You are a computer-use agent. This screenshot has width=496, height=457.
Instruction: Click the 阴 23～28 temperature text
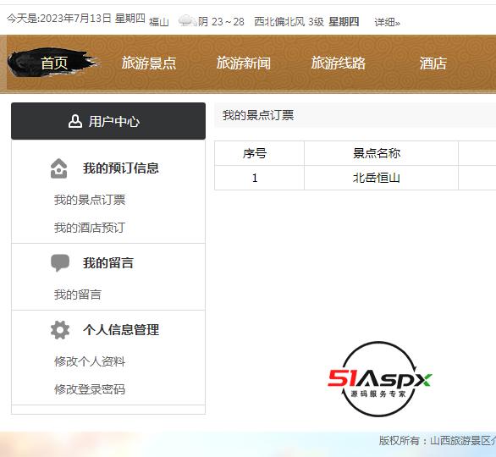tap(221, 22)
